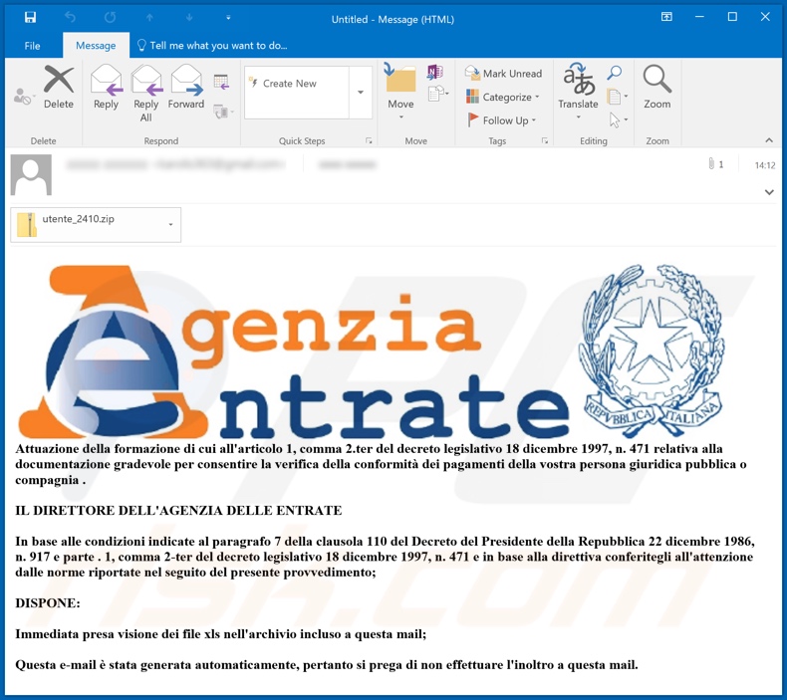
Task: Open the Translate menu
Action: (578, 93)
